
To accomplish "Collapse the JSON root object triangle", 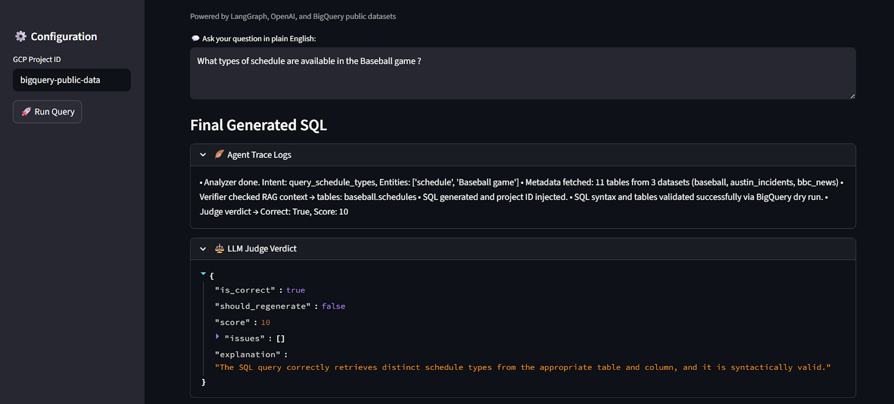I will pos(203,274).
